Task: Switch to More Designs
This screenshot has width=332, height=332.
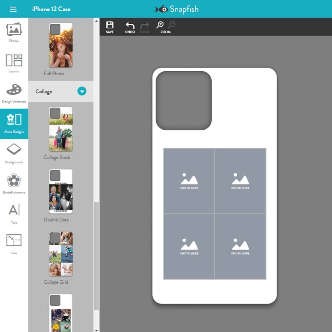Action: (x=13, y=123)
